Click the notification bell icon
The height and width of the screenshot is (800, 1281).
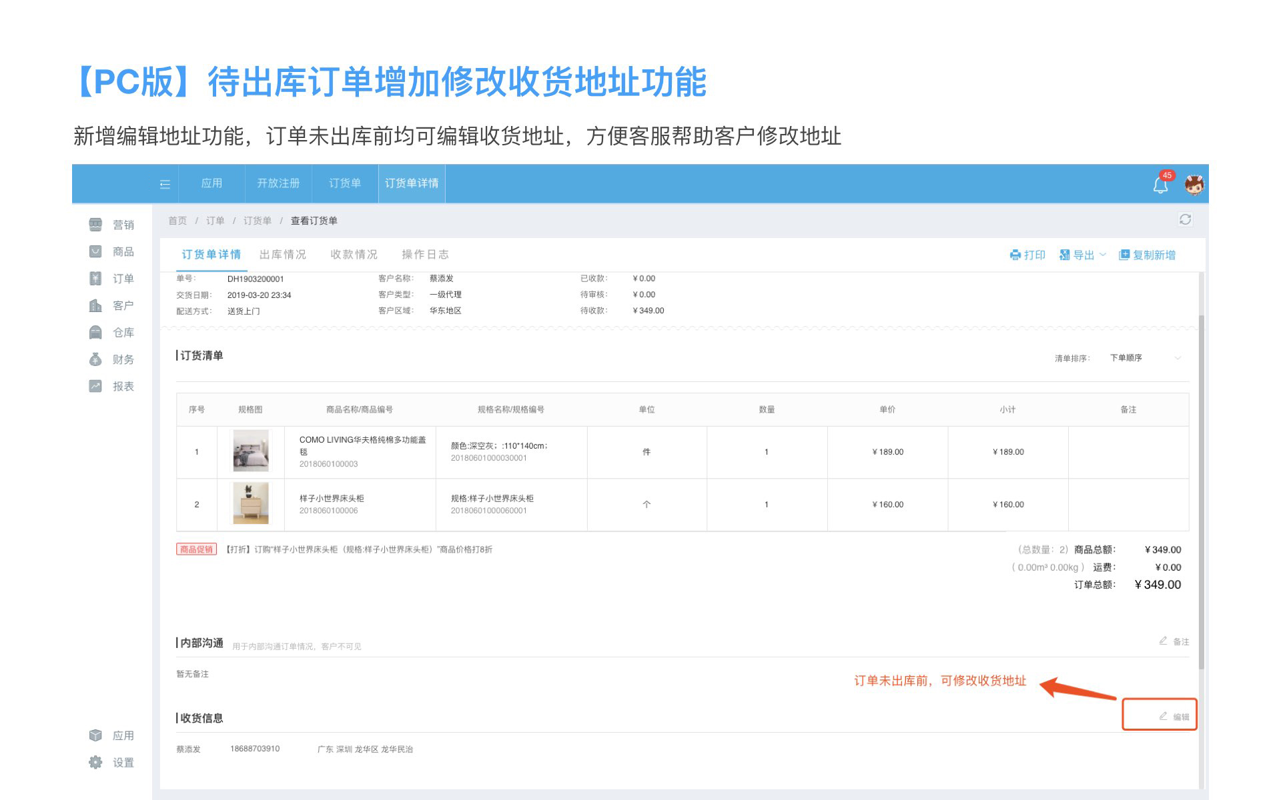click(1160, 185)
